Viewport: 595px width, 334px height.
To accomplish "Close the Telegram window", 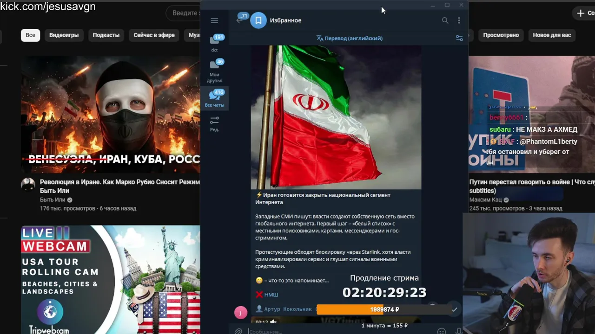I will 461,5.
